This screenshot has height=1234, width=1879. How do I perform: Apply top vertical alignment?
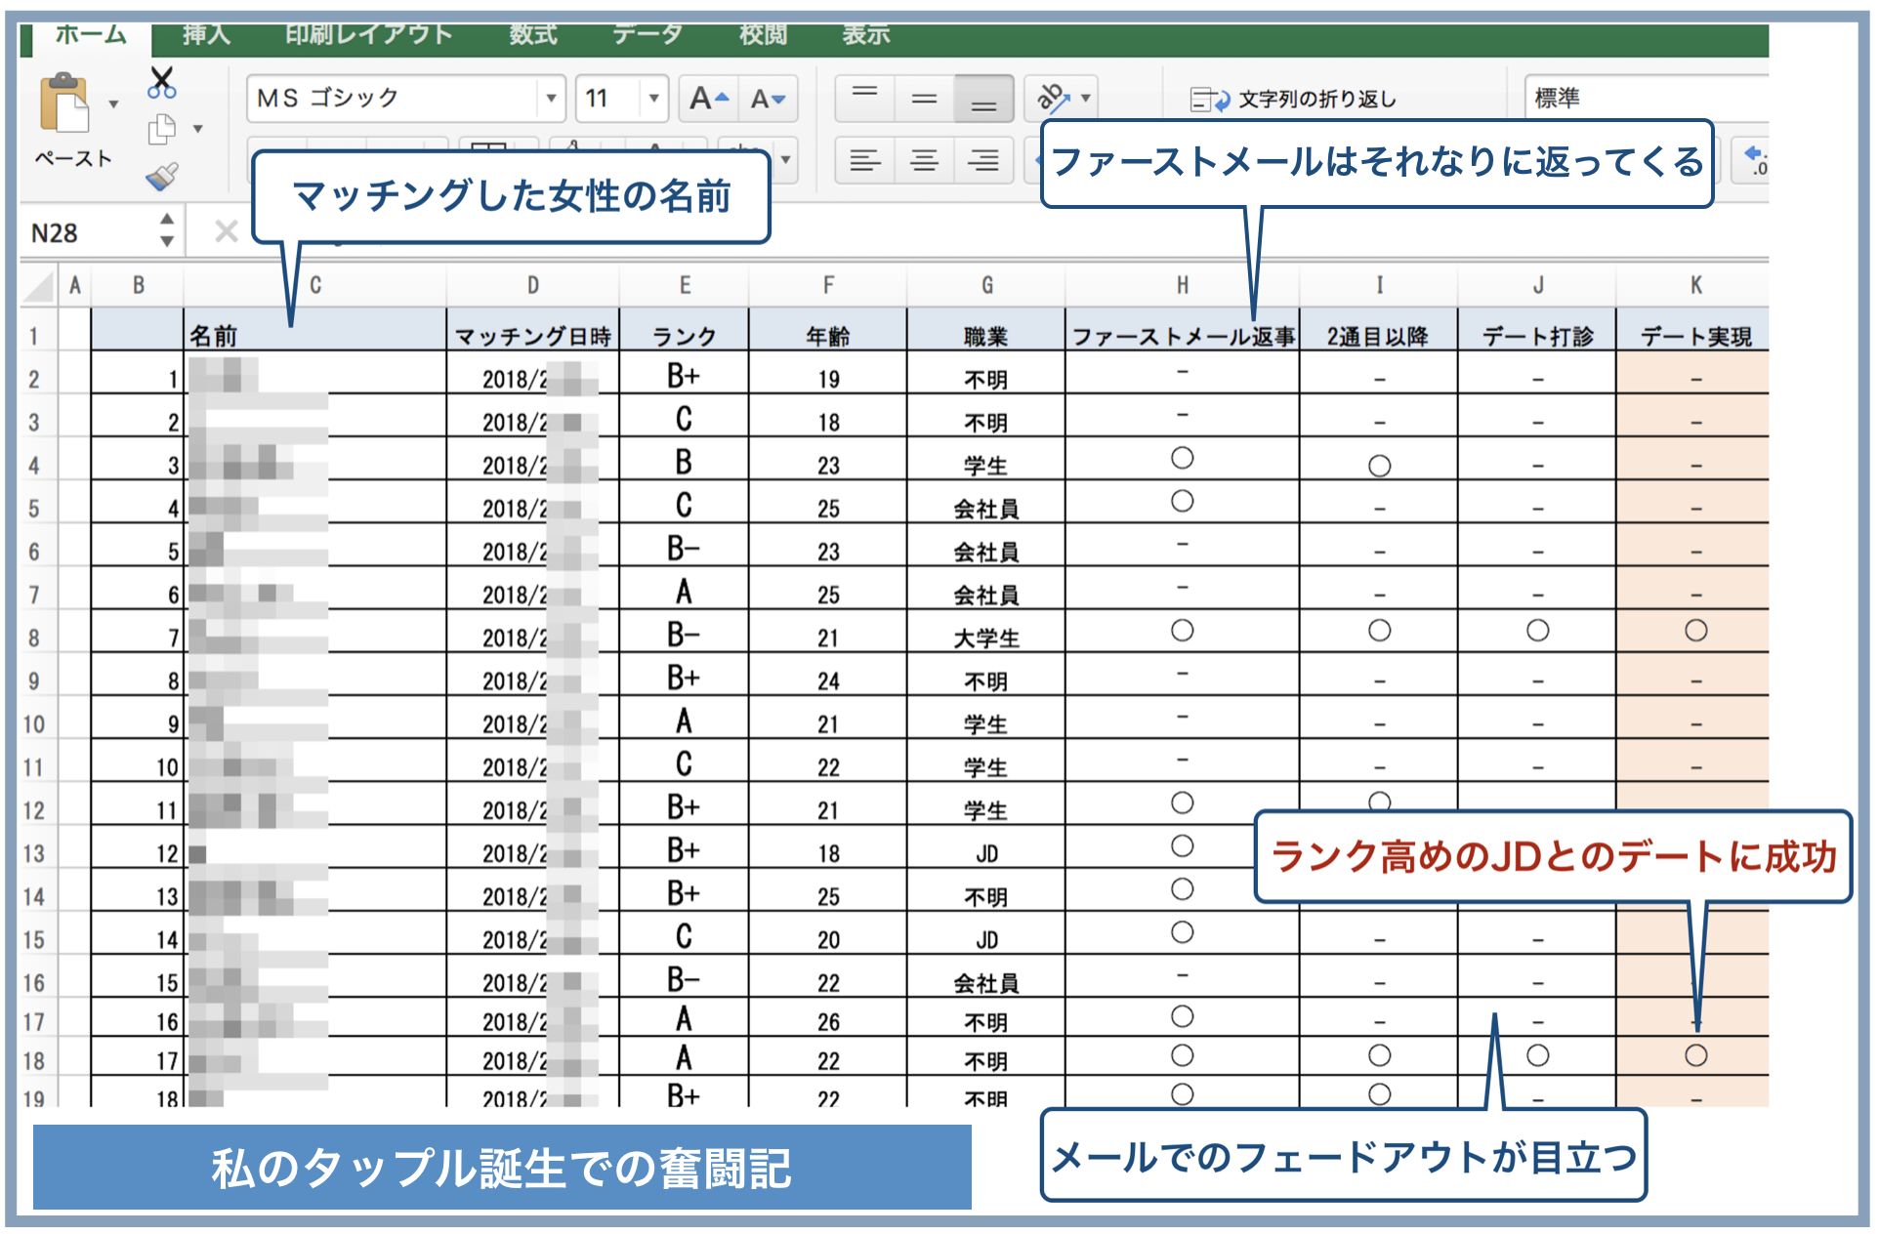click(865, 99)
